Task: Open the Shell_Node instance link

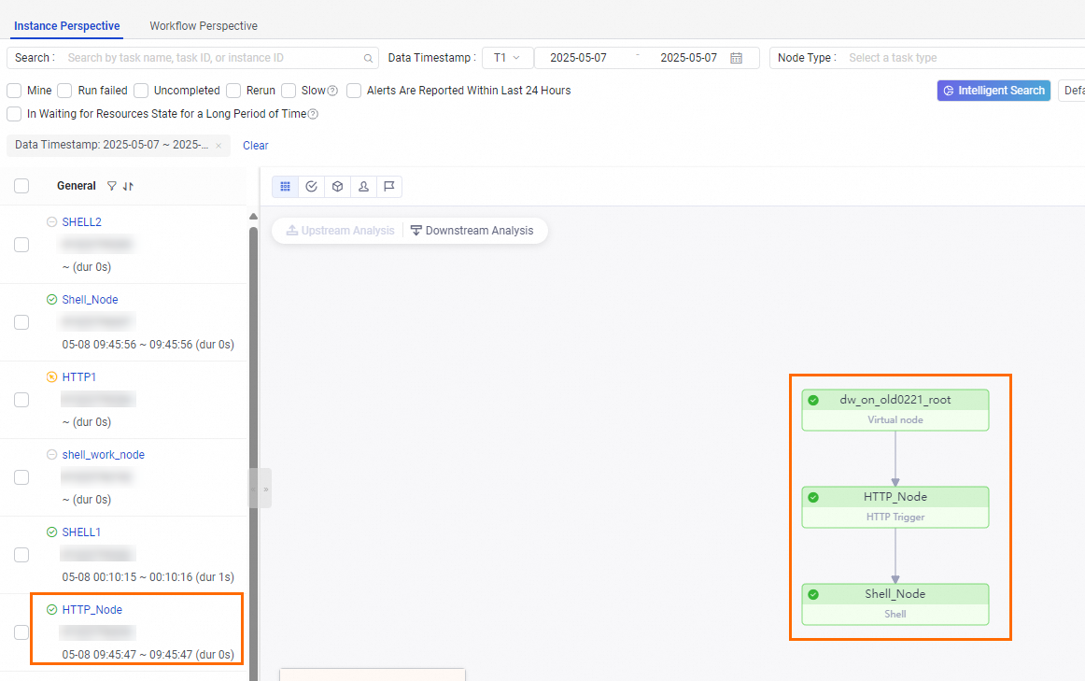Action: (90, 300)
